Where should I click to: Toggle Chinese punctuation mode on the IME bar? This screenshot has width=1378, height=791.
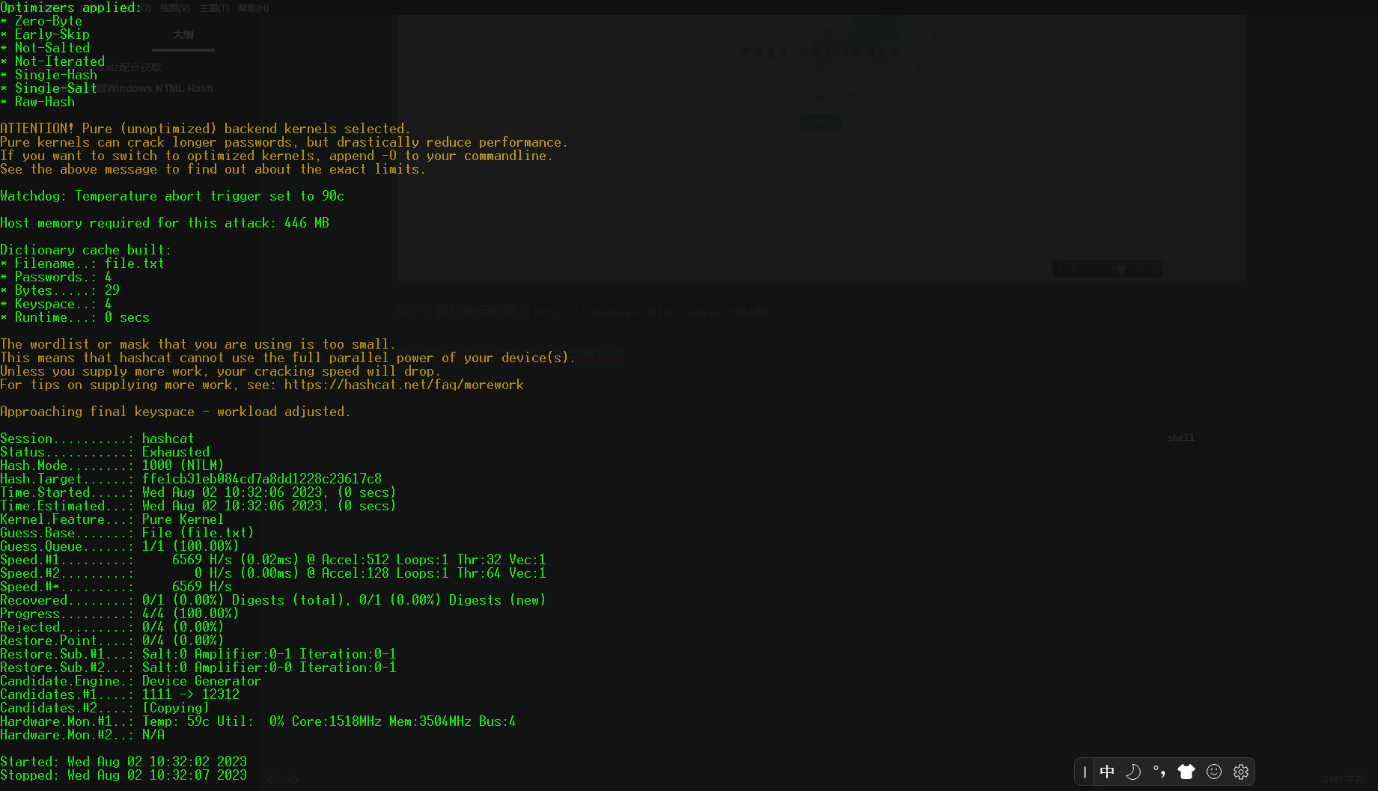1159,772
